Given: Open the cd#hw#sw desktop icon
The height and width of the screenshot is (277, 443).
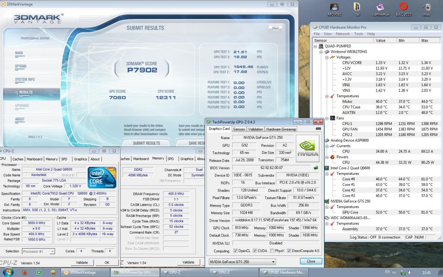Looking at the screenshot, I should (381, 10).
